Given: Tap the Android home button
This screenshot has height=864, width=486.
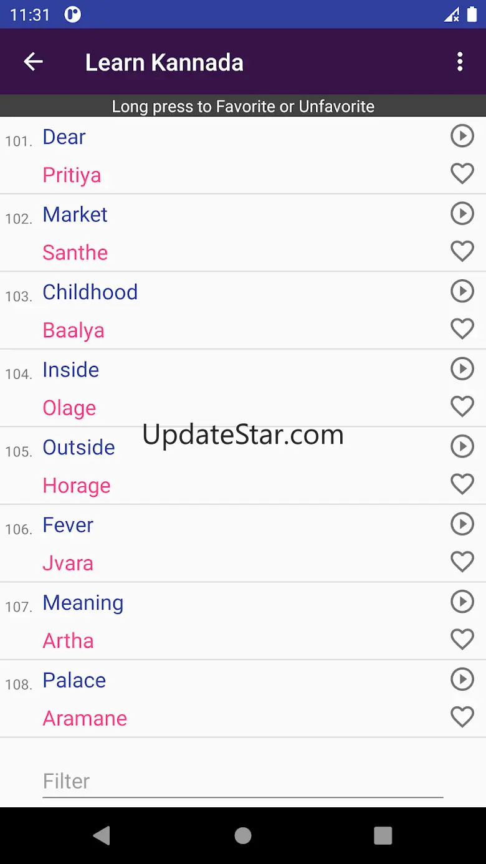Looking at the screenshot, I should (x=243, y=835).
